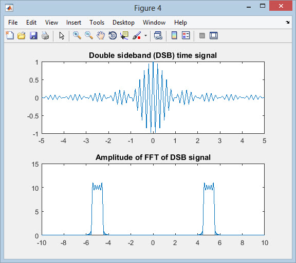Open a file with the folder icon

point(22,35)
